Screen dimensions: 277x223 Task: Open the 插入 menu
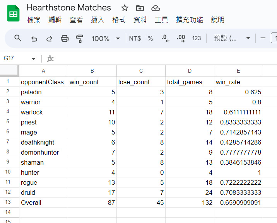pyautogui.click(x=97, y=20)
